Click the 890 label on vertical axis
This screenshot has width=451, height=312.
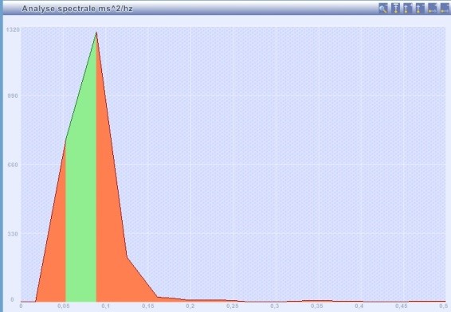pyautogui.click(x=13, y=96)
